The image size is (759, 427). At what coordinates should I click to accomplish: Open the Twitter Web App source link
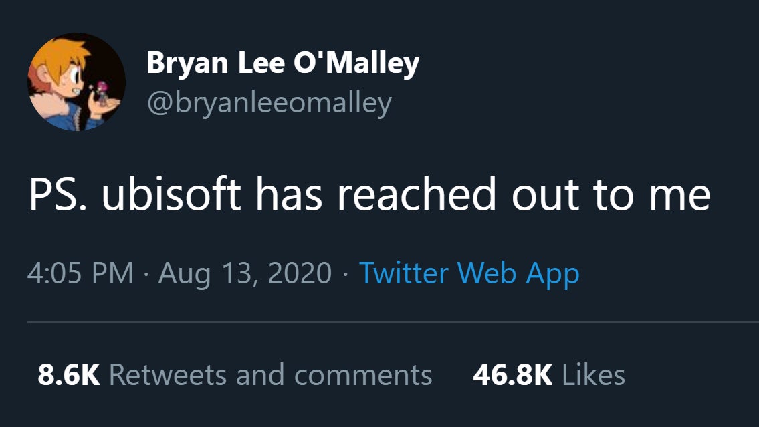tap(469, 273)
